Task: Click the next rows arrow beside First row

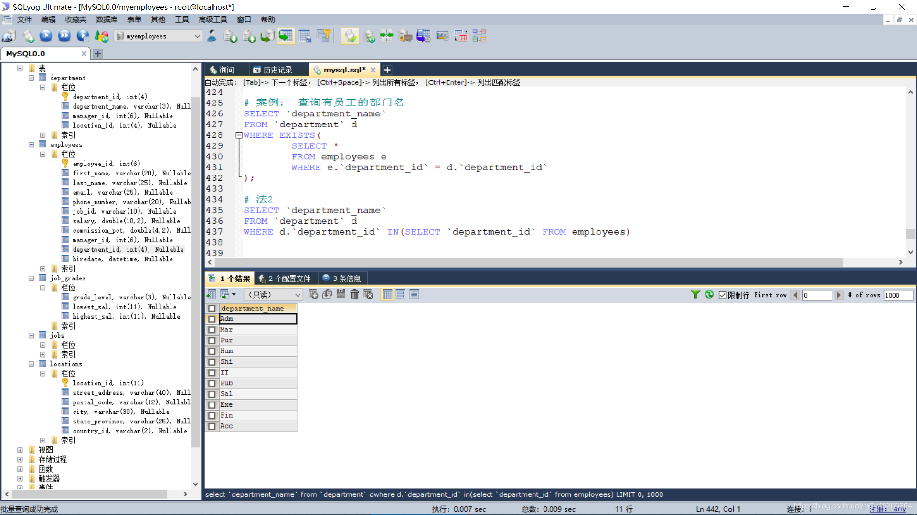Action: 838,295
